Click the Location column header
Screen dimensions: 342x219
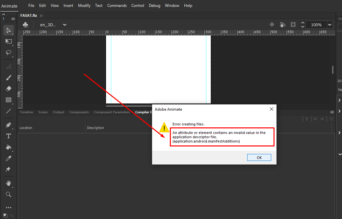point(26,128)
